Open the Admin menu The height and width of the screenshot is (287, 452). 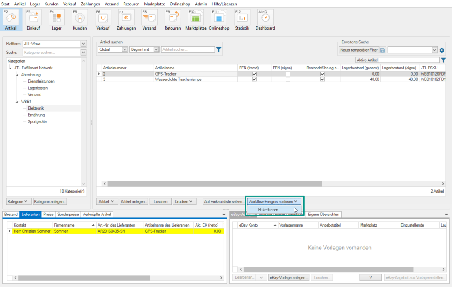(201, 4)
